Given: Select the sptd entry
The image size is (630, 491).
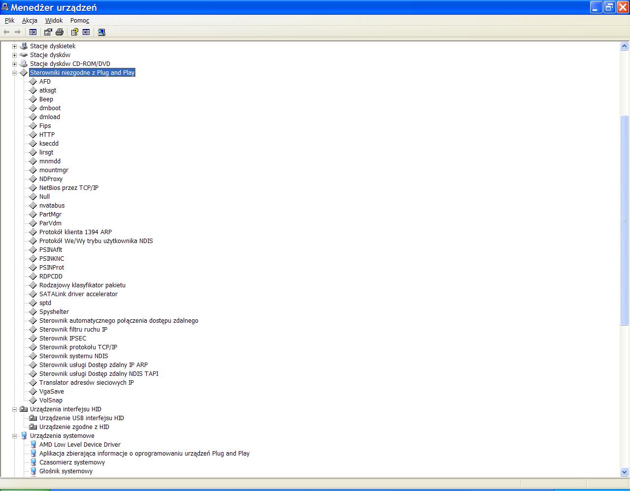Looking at the screenshot, I should click(x=45, y=303).
